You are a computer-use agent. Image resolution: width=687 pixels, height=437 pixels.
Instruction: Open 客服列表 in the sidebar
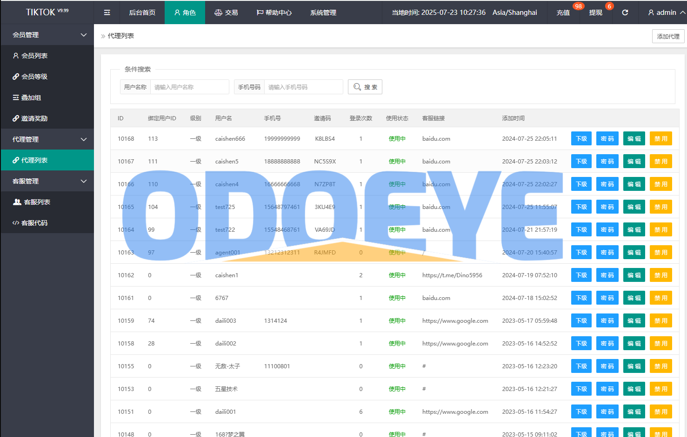[x=37, y=202]
